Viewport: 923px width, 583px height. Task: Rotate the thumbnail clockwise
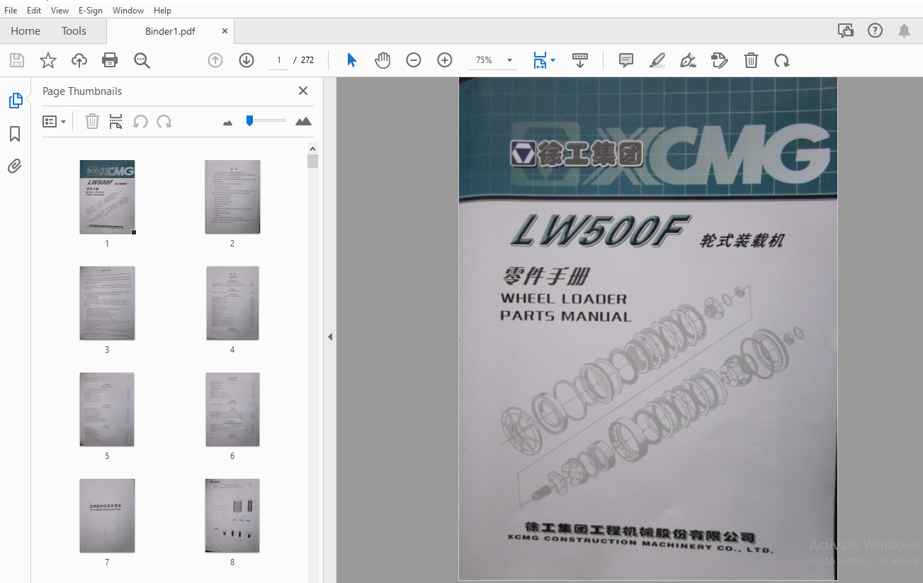[164, 121]
